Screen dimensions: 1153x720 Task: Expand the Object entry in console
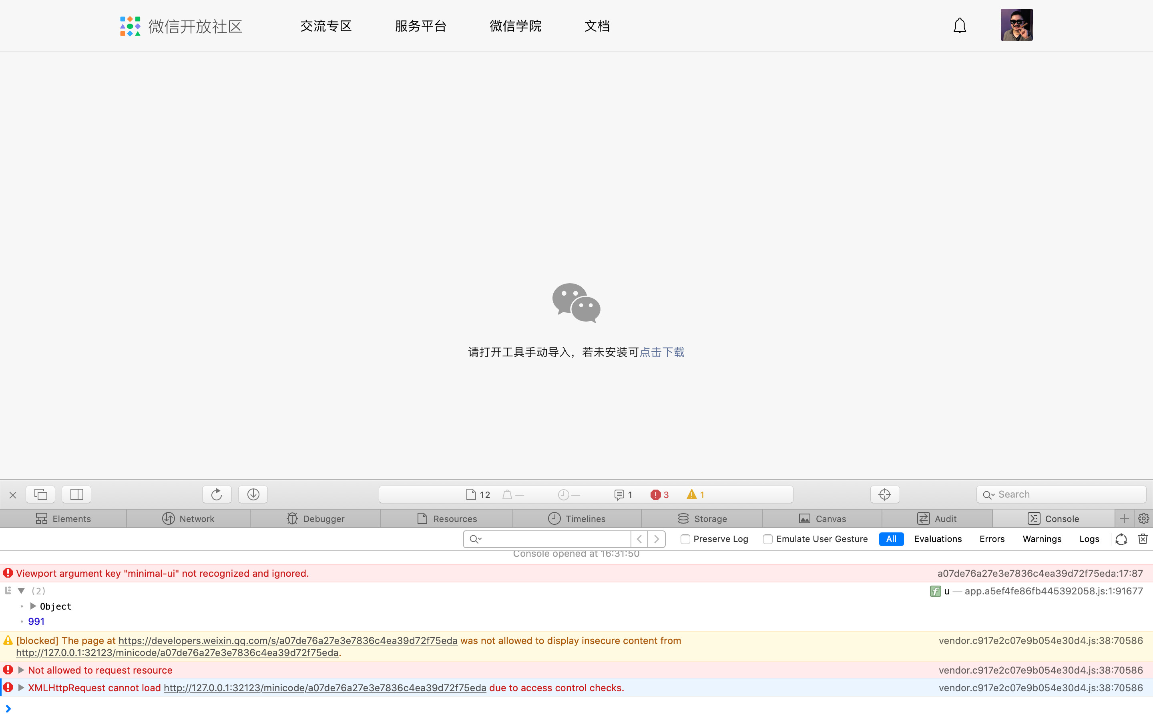(x=33, y=606)
